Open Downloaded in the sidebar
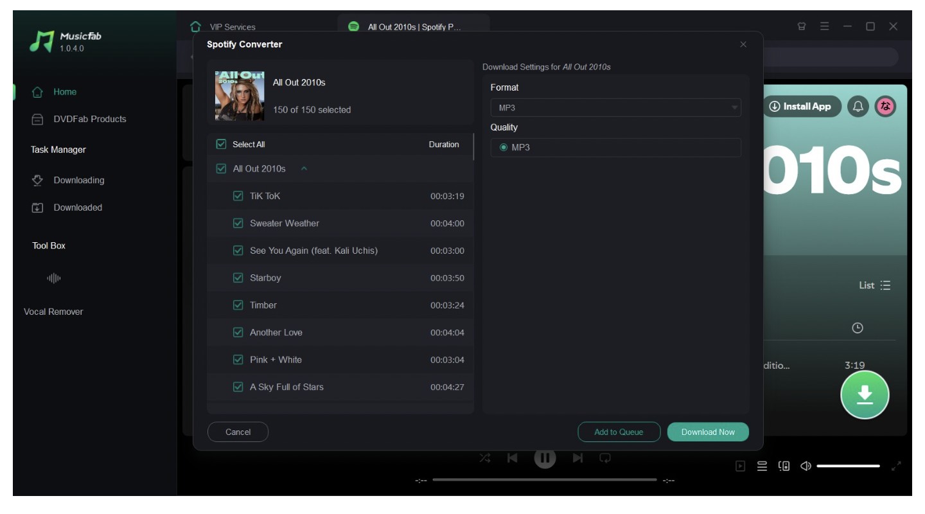The width and height of the screenshot is (925, 514). (78, 208)
